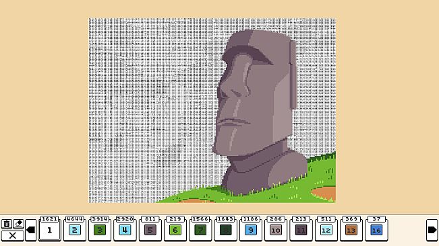Select lime green color number 6
This screenshot has width=439, height=246.
click(175, 228)
